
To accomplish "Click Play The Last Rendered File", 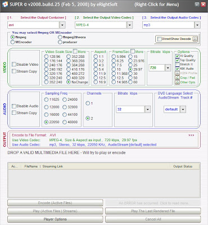I will click(153, 211).
